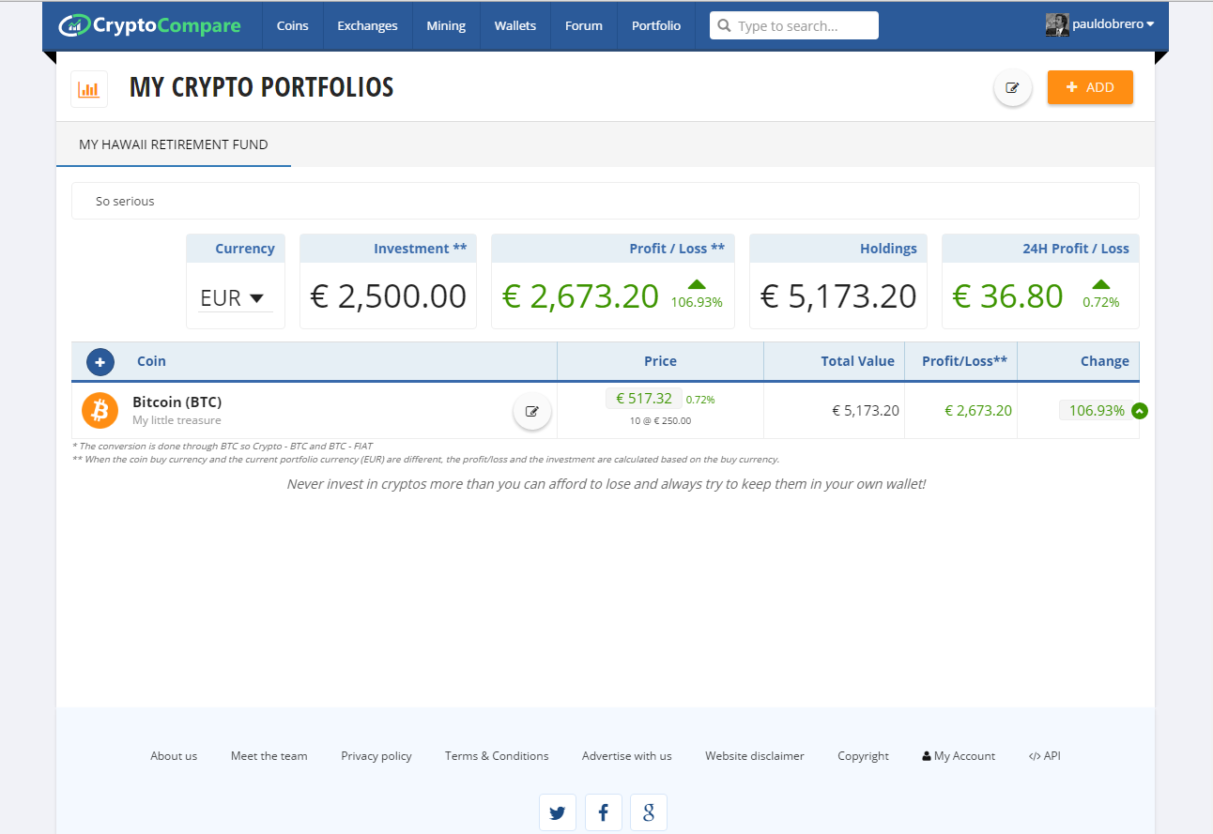Click the magnifier search icon
Viewport: 1213px width, 834px height.
(724, 26)
